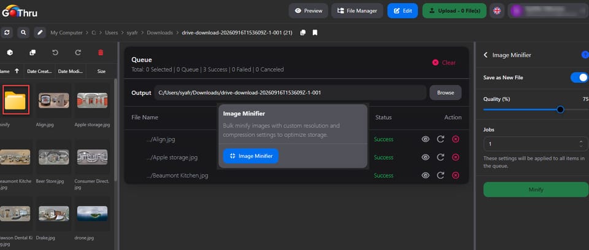Click the undo icon in file toolbar
This screenshot has height=250, width=589.
pos(55,53)
